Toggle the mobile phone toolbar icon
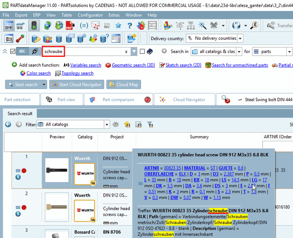293x238 pixels. (34, 25)
